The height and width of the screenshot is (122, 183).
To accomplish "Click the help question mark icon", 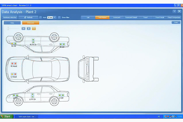I will [x=174, y=11].
